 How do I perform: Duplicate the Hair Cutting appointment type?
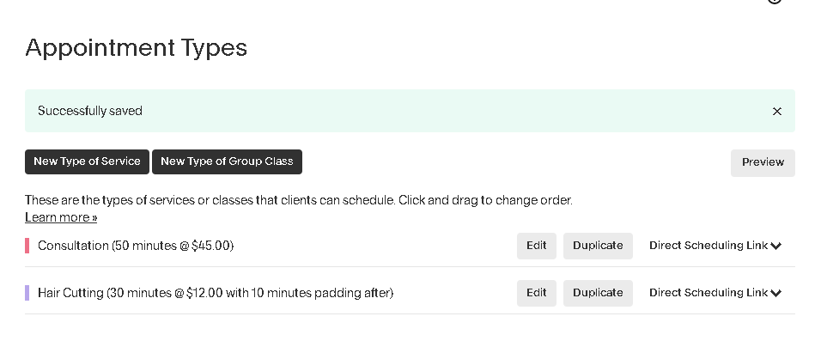tap(598, 293)
